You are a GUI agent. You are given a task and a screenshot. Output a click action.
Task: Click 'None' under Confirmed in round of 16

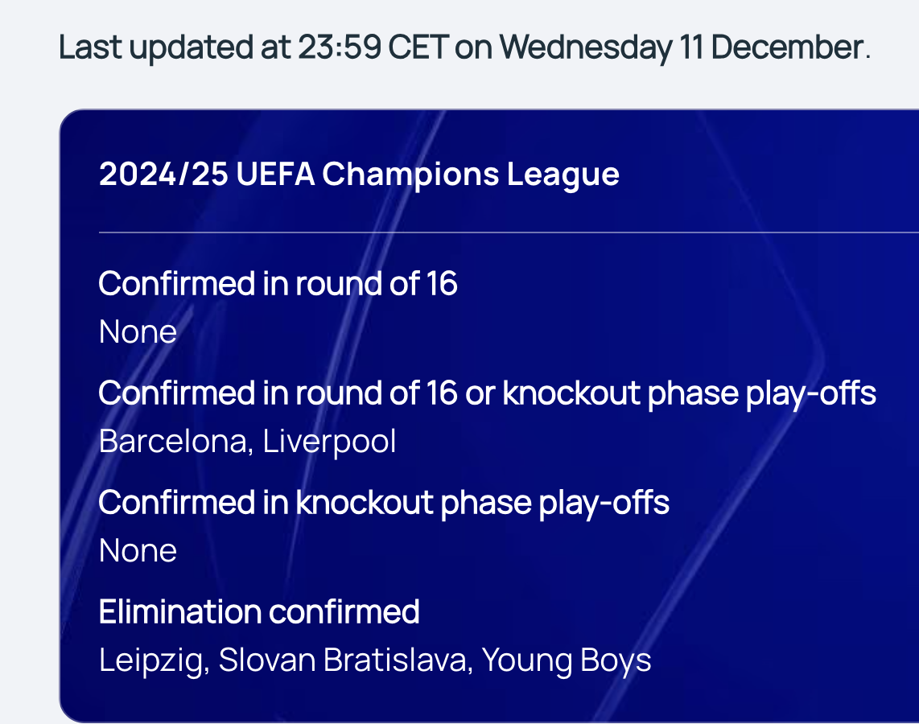pyautogui.click(x=138, y=332)
